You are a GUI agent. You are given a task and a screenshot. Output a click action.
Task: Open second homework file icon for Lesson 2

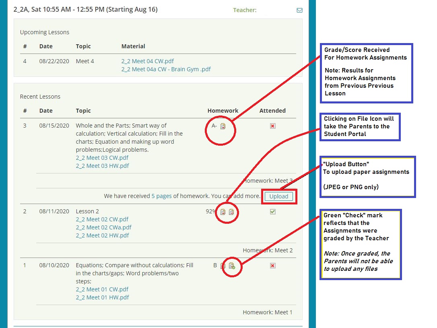coord(231,212)
